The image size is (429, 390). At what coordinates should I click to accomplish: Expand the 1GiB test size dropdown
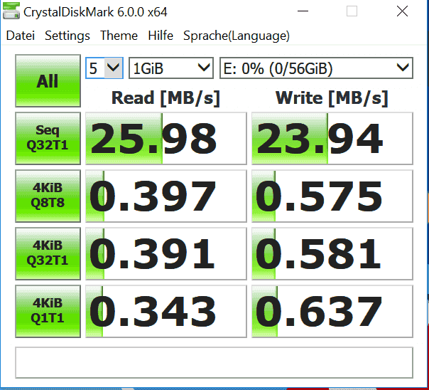point(171,68)
